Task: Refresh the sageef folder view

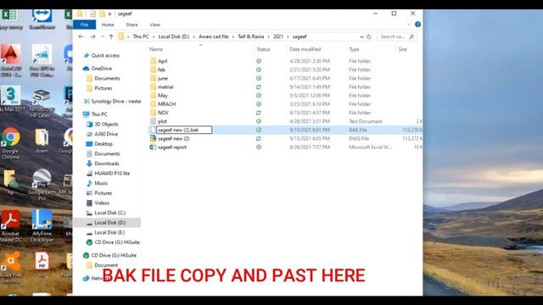Action: [x=369, y=36]
